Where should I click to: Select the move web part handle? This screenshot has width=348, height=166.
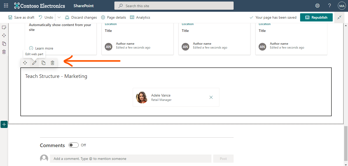pos(25,63)
